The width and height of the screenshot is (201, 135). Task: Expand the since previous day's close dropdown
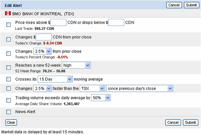[x=140, y=89]
